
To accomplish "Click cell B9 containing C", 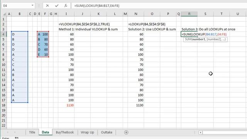I will point(20,59).
